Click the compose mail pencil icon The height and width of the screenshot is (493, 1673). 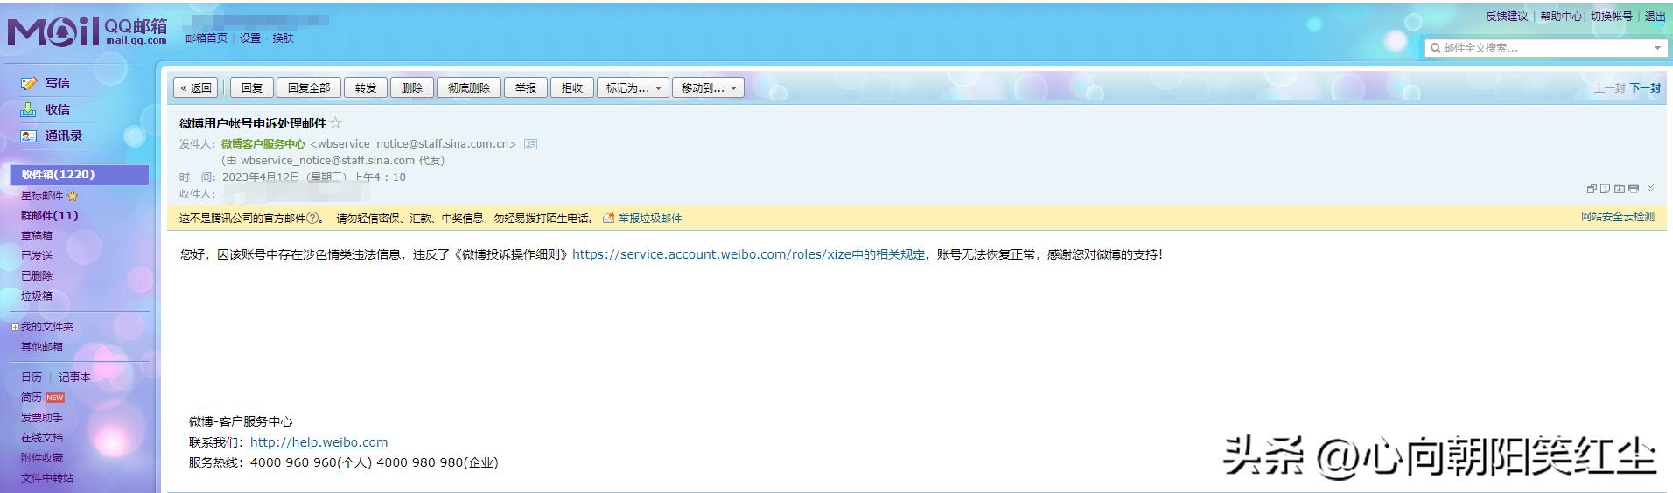click(29, 83)
